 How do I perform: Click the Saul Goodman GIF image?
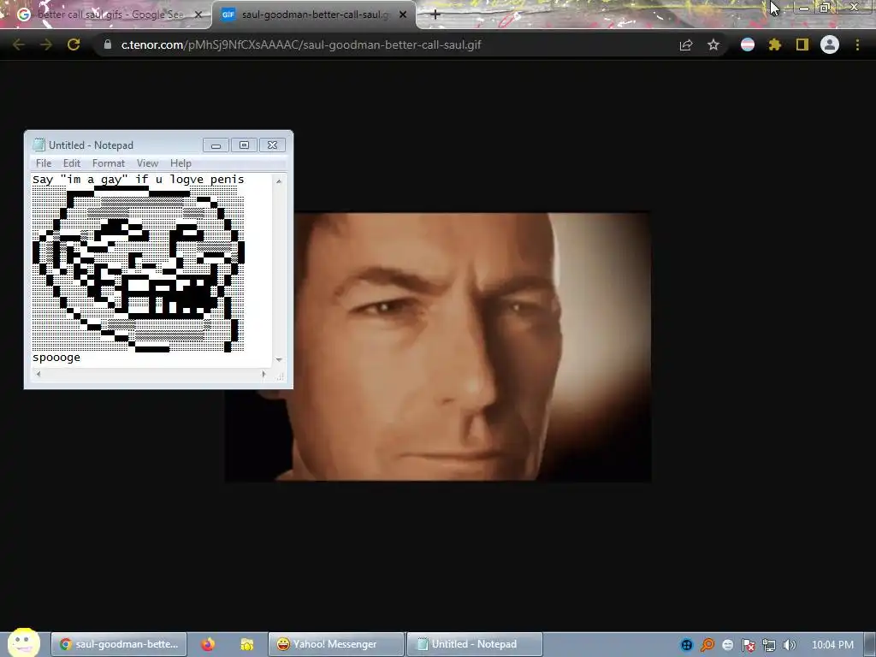coord(438,346)
